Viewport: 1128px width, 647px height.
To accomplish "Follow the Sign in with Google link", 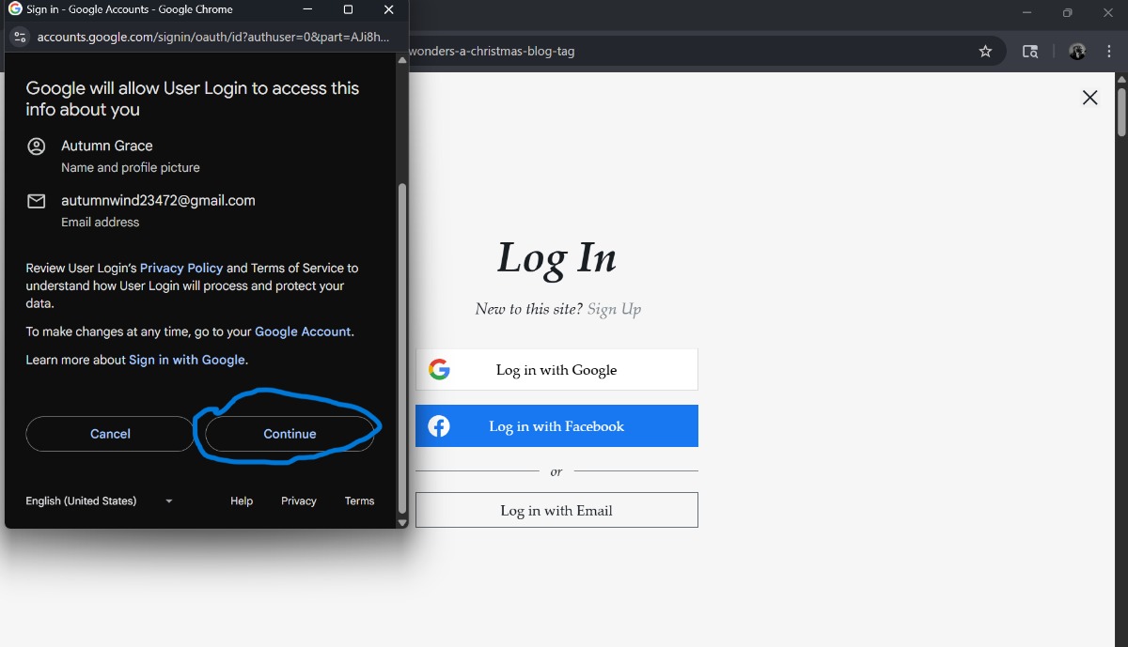I will click(186, 361).
